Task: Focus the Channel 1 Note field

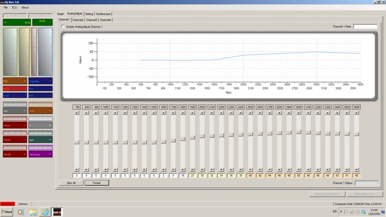Action: (x=365, y=26)
